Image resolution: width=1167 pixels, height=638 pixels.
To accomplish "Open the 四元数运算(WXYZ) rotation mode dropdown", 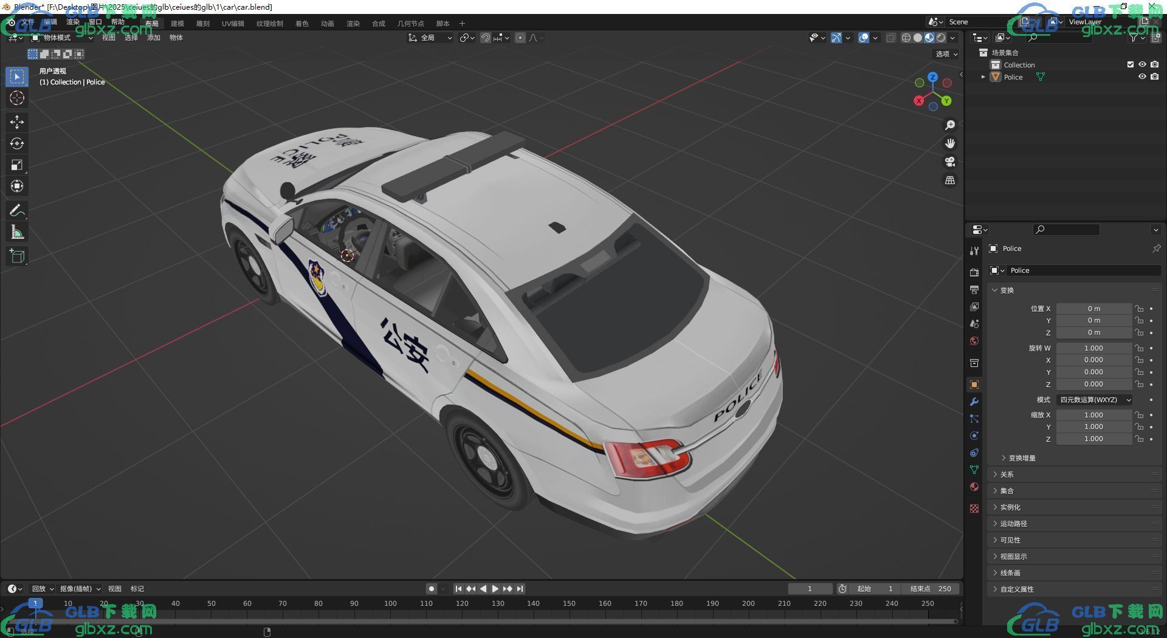I will pos(1094,400).
